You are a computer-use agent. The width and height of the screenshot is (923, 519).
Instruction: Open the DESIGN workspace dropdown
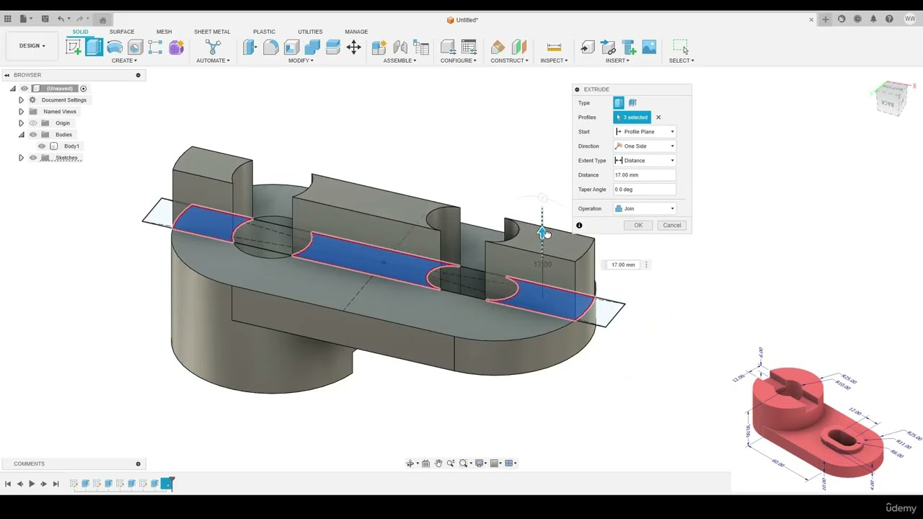[x=32, y=46]
